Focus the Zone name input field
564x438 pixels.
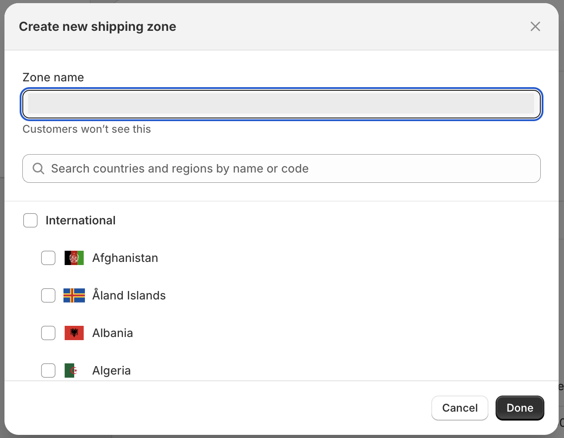pyautogui.click(x=282, y=104)
